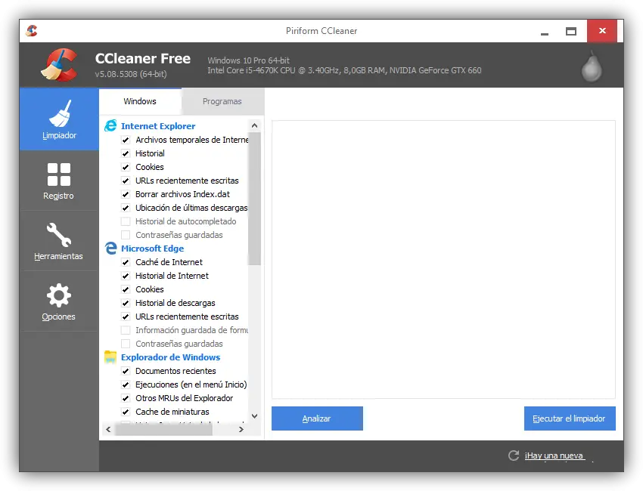Click the empty analysis results area
Viewport: 643px width, 491px height.
tap(443, 259)
